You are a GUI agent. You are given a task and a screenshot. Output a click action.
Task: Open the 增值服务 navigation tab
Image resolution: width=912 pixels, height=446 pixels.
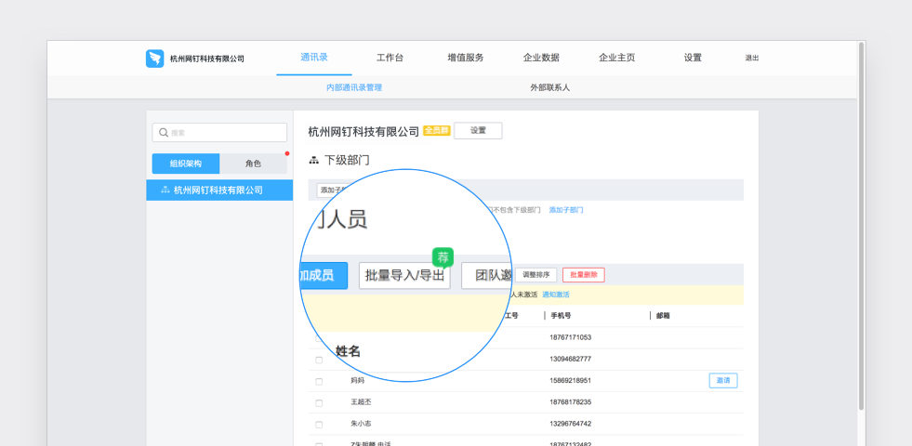point(466,58)
